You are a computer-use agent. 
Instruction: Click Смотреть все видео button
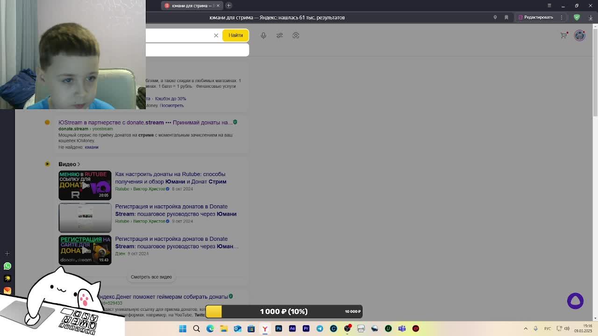pos(151,277)
